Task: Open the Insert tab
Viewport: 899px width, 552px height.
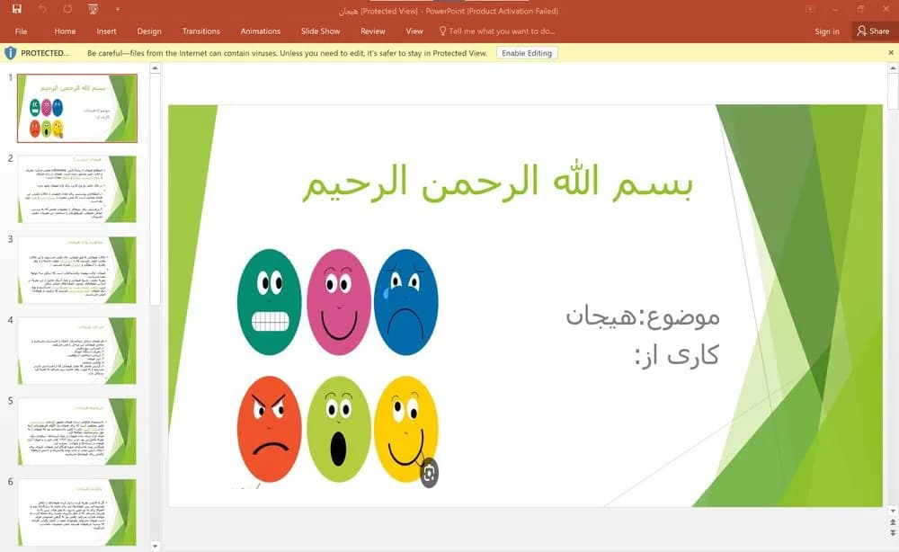Action: pyautogui.click(x=106, y=31)
